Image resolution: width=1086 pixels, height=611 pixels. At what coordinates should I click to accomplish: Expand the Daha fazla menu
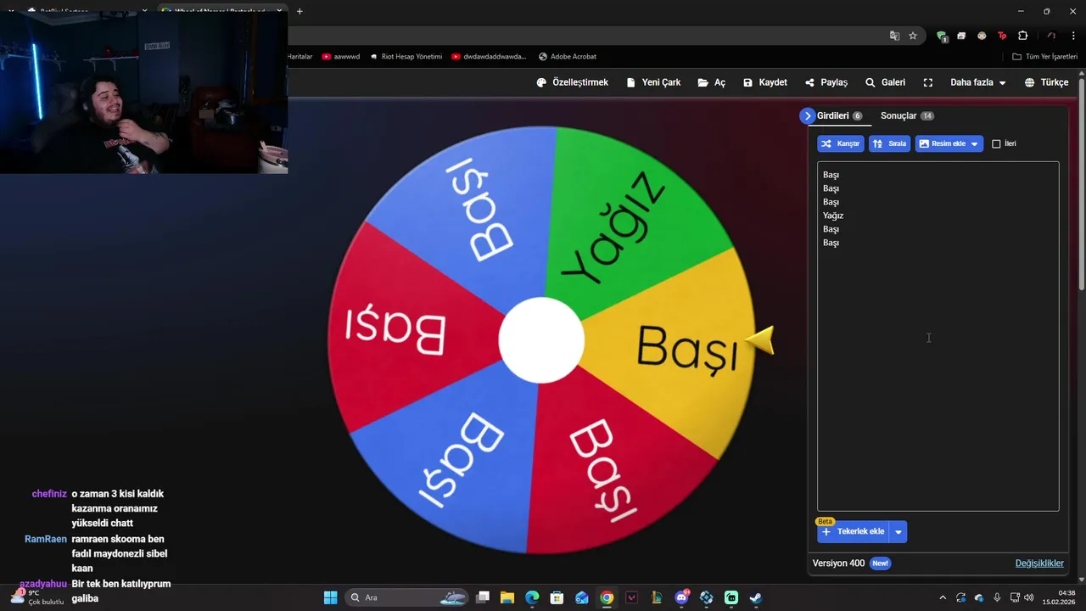(x=977, y=82)
